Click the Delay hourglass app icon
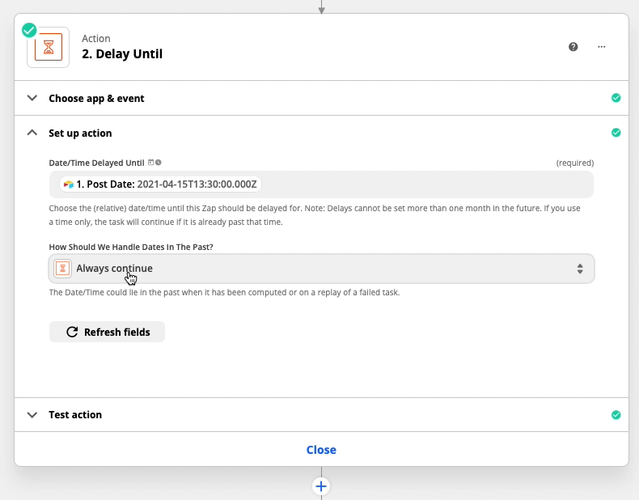The width and height of the screenshot is (639, 500). point(48,47)
